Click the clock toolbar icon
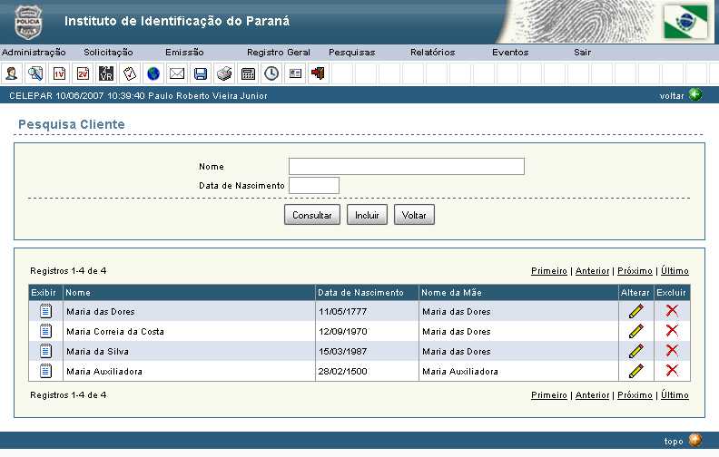The image size is (719, 457). pos(271,73)
